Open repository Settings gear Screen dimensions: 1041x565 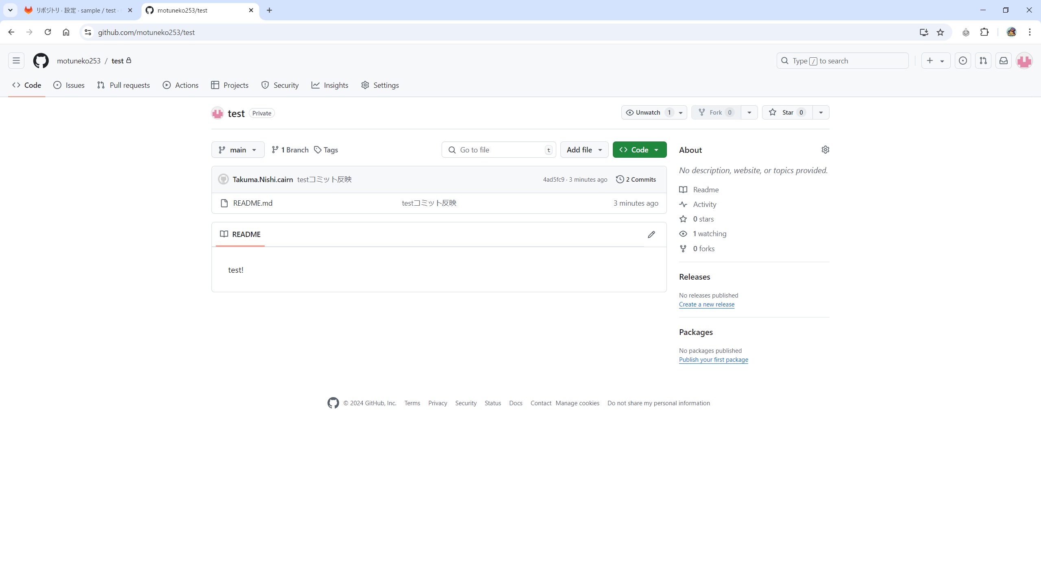pyautogui.click(x=365, y=85)
